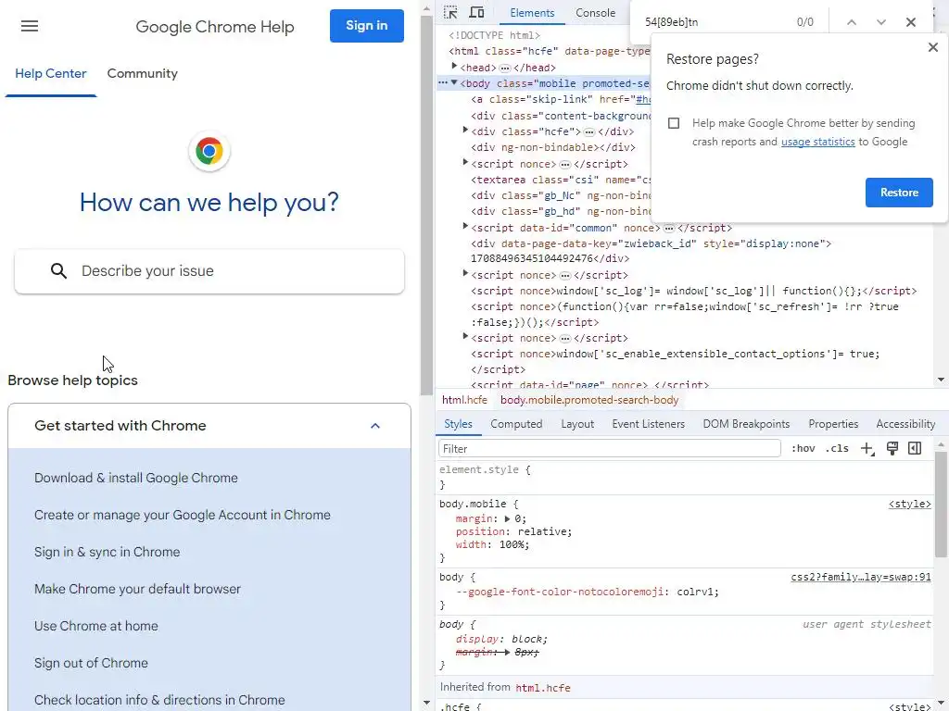Open the usage statistics link
Screen dimensions: 949x711
pyautogui.click(x=817, y=142)
